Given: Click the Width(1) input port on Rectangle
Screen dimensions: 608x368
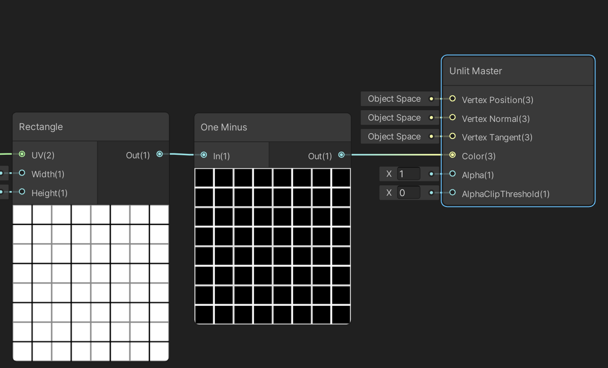Looking at the screenshot, I should click(x=22, y=173).
